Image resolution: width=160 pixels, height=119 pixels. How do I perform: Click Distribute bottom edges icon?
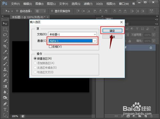[125, 11]
